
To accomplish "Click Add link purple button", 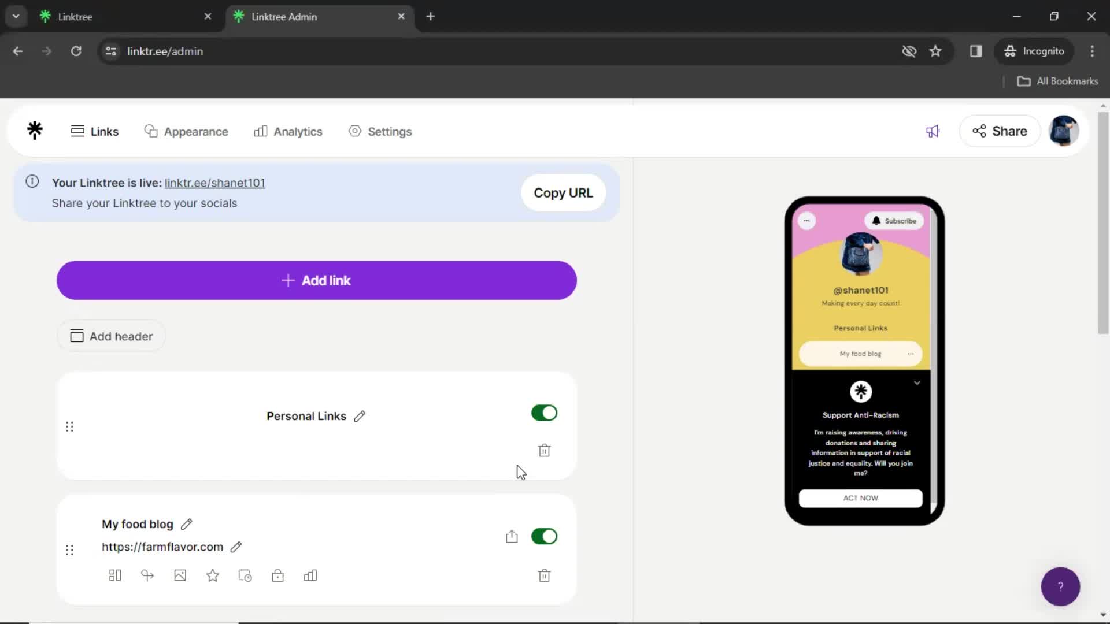I will [316, 280].
